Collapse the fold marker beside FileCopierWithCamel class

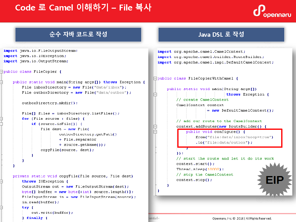(156, 78)
